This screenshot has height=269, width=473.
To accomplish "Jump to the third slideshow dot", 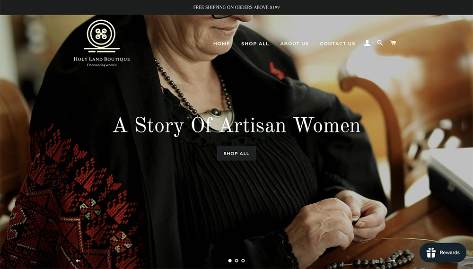I will click(x=243, y=260).
